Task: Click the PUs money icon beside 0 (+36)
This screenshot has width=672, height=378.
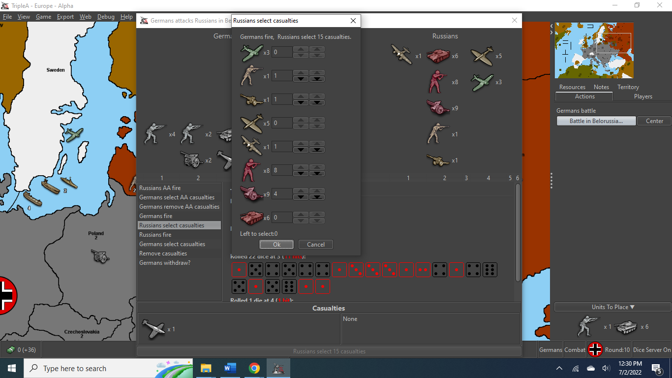Action: [10, 350]
